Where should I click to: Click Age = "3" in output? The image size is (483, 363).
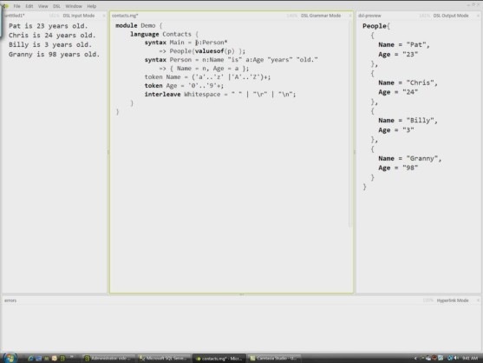coord(396,130)
